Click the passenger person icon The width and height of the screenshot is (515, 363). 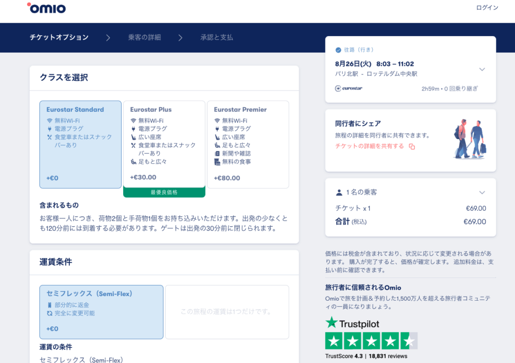tap(339, 193)
